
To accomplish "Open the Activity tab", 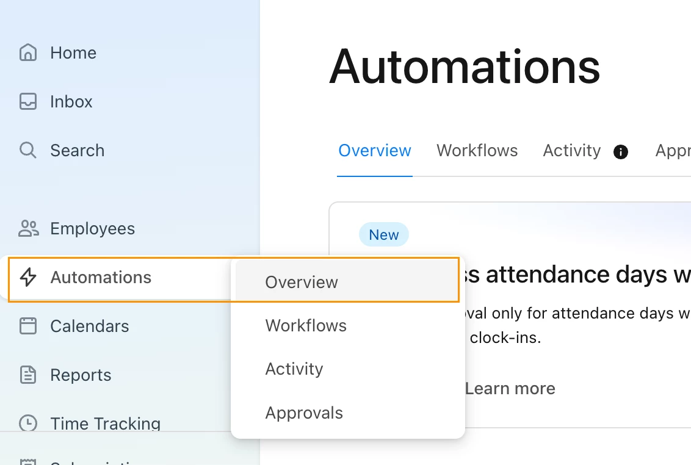I will 571,151.
